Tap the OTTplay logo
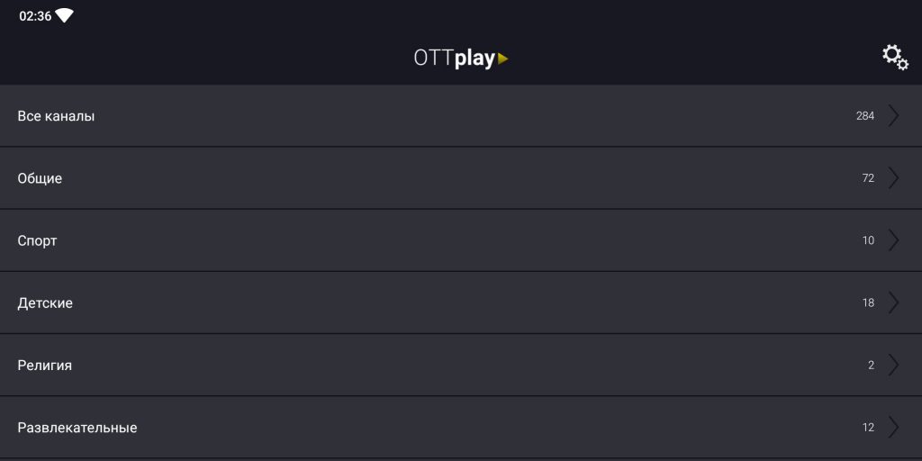 pyautogui.click(x=461, y=59)
